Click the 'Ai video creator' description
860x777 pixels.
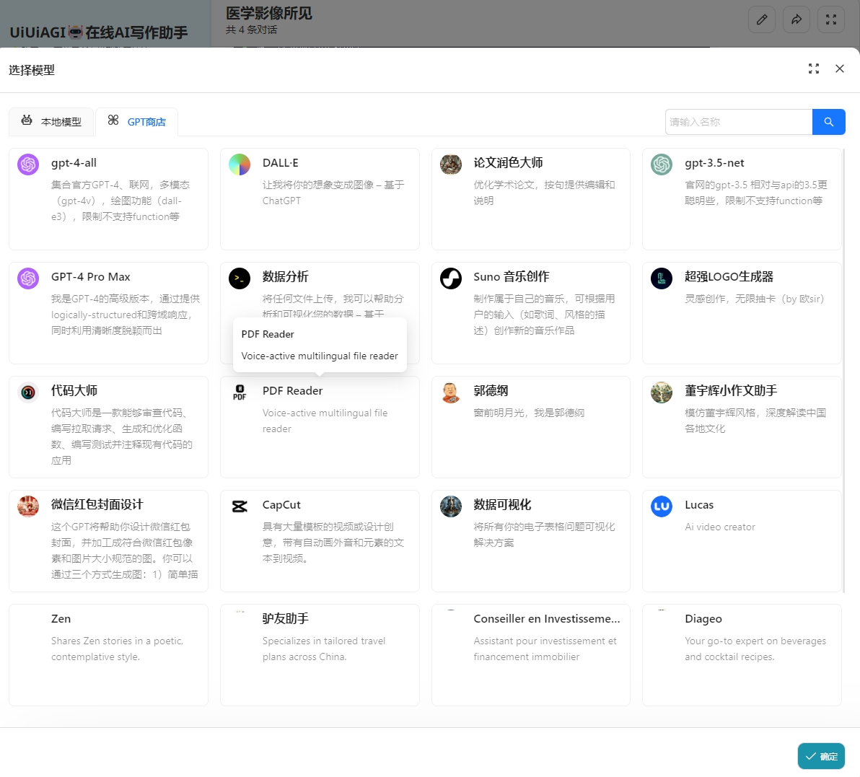[719, 527]
